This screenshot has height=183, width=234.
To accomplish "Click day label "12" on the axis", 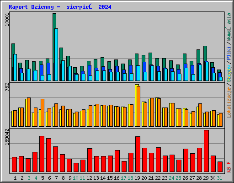I will tap(89, 178).
